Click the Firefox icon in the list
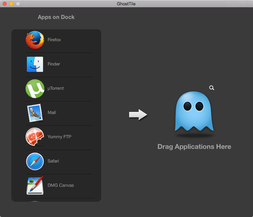The height and width of the screenshot is (217, 253). coord(35,40)
